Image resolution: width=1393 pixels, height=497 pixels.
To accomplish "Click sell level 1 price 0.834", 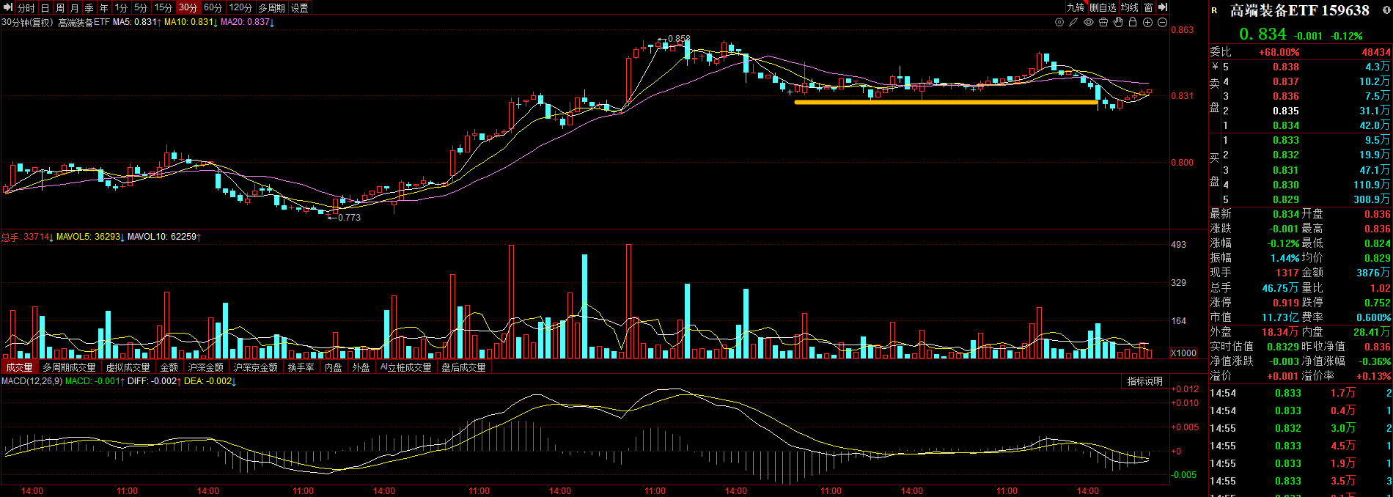I will (1286, 125).
